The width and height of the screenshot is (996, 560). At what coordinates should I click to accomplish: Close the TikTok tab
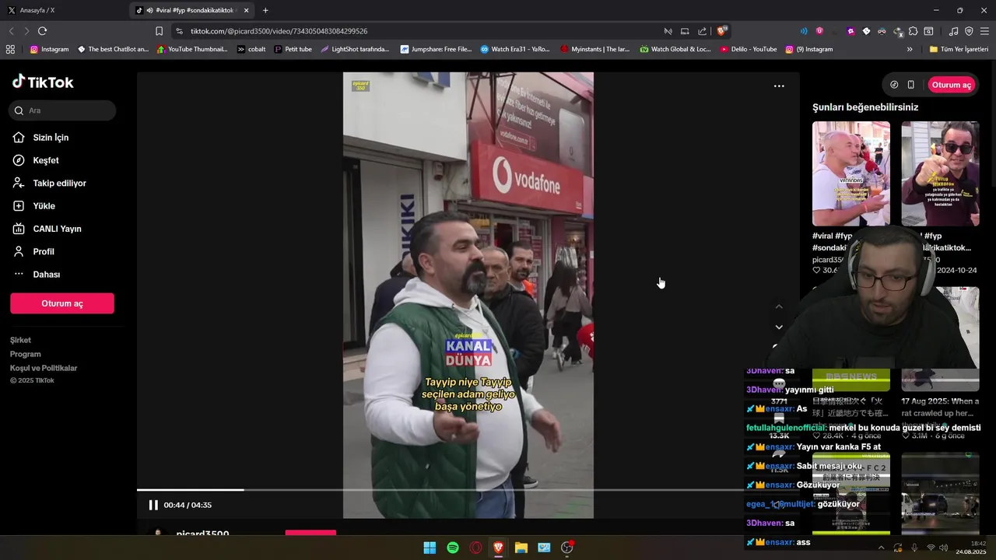pos(247,10)
